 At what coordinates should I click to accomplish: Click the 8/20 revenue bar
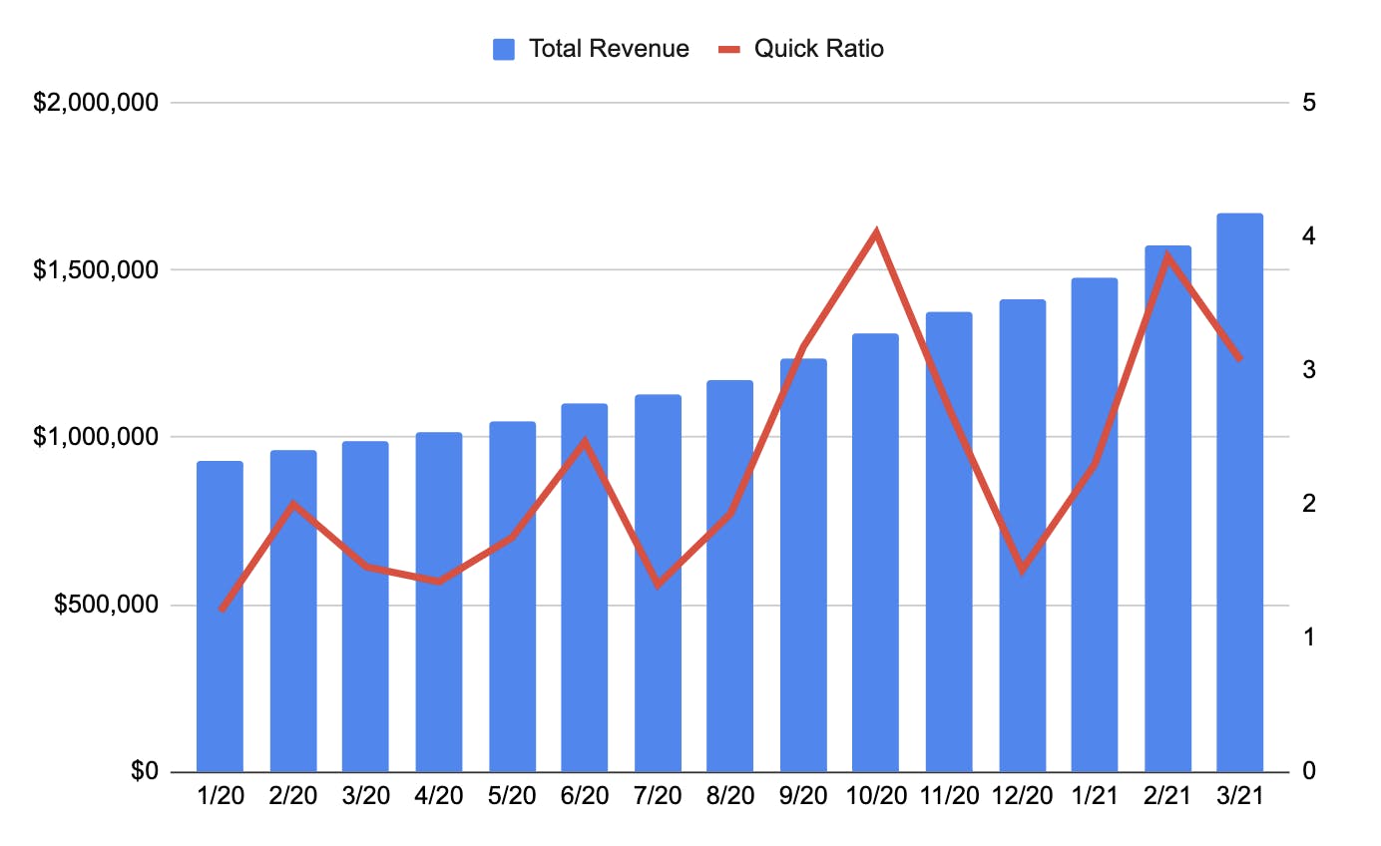click(730, 577)
